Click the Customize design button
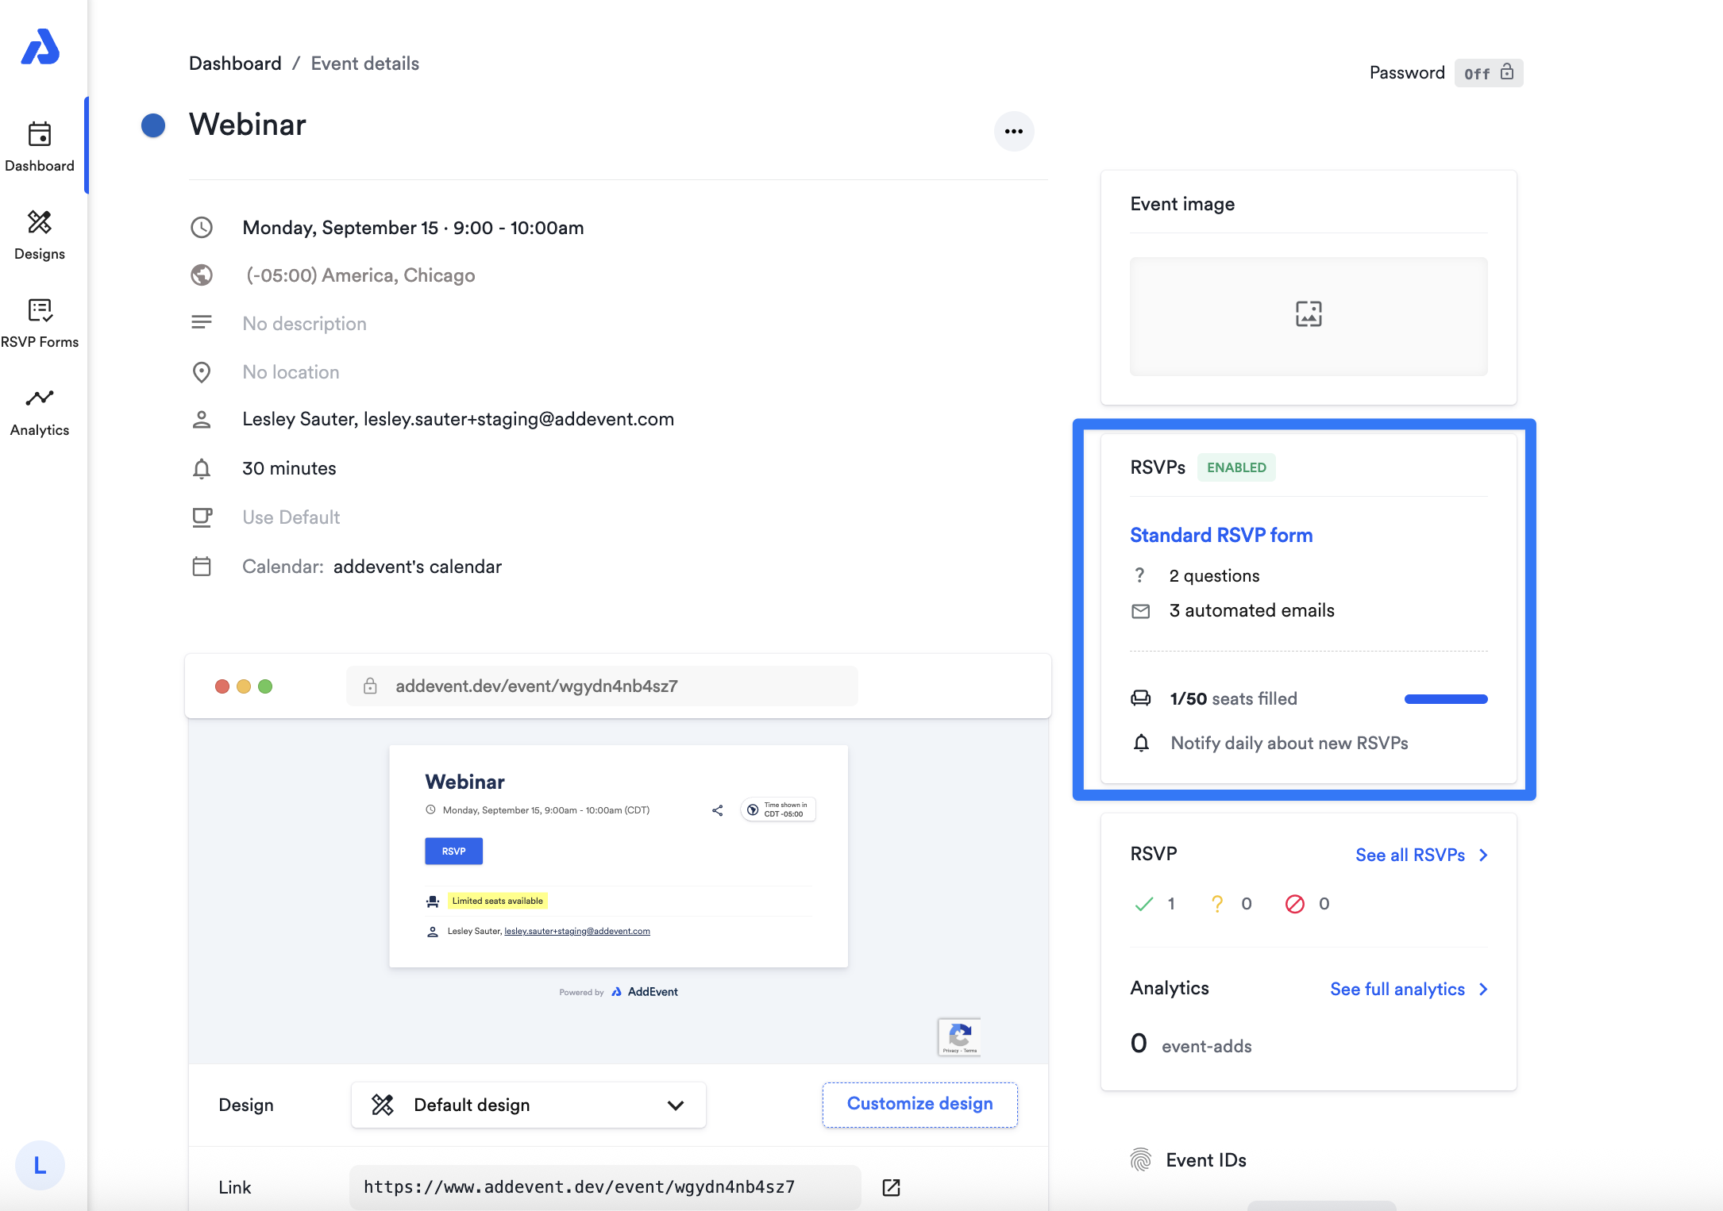1723x1211 pixels. pos(919,1104)
